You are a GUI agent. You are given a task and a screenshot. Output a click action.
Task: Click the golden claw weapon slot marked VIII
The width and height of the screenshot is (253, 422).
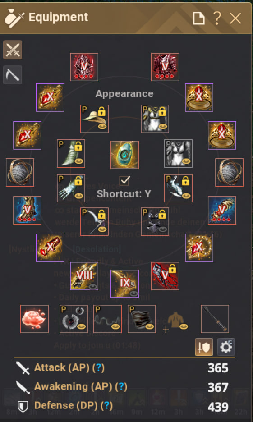point(84,276)
